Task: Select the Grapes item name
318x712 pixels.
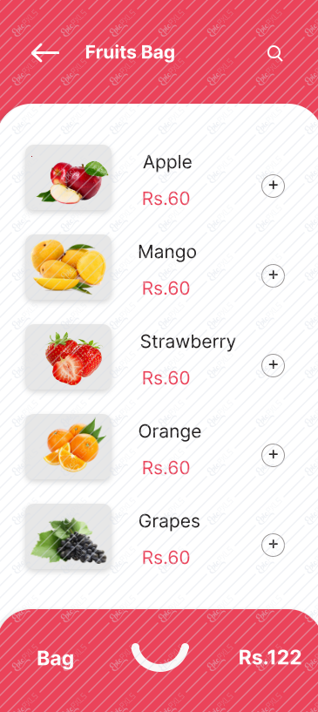Action: tap(169, 522)
